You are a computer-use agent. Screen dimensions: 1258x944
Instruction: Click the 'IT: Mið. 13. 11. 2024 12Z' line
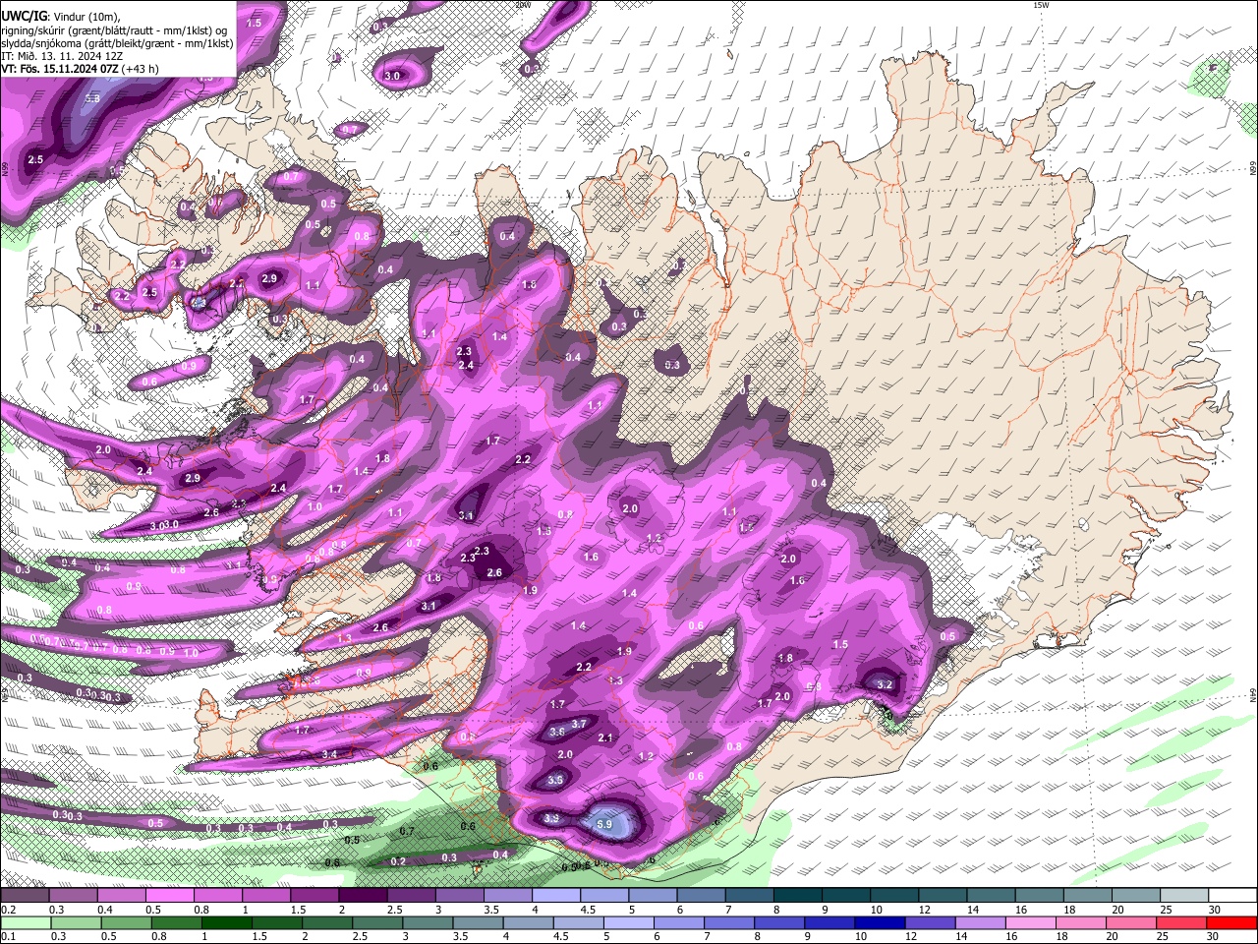coord(63,56)
